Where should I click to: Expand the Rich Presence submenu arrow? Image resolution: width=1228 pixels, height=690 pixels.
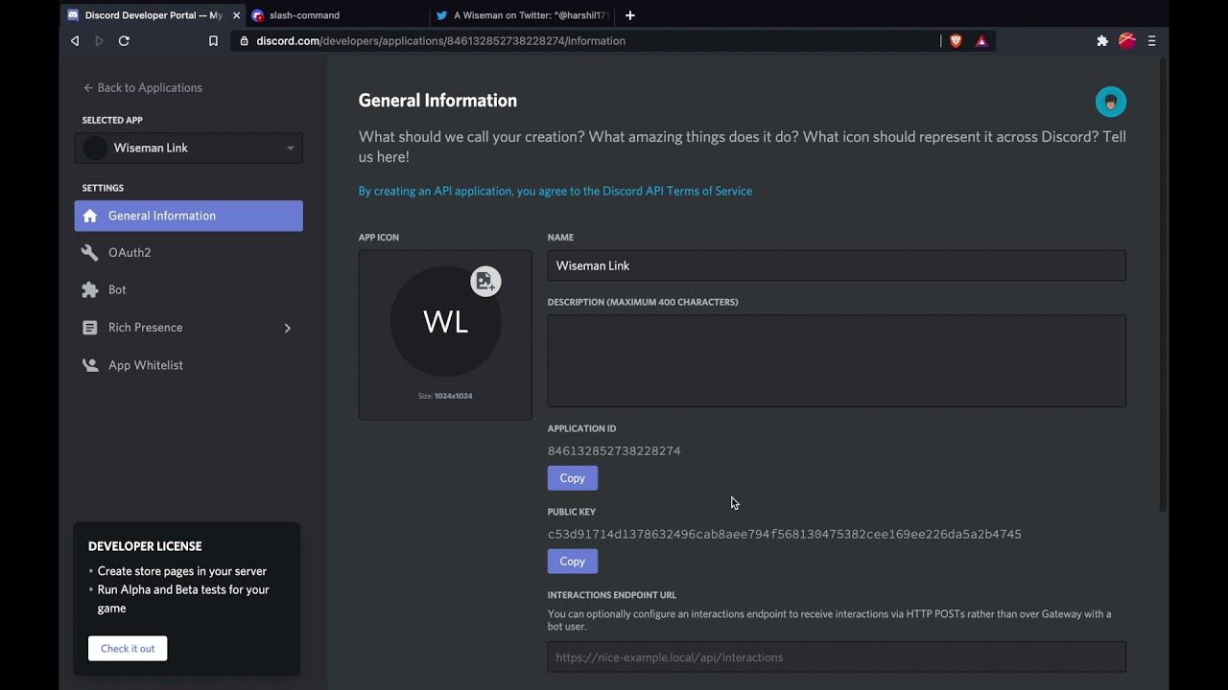tap(287, 328)
